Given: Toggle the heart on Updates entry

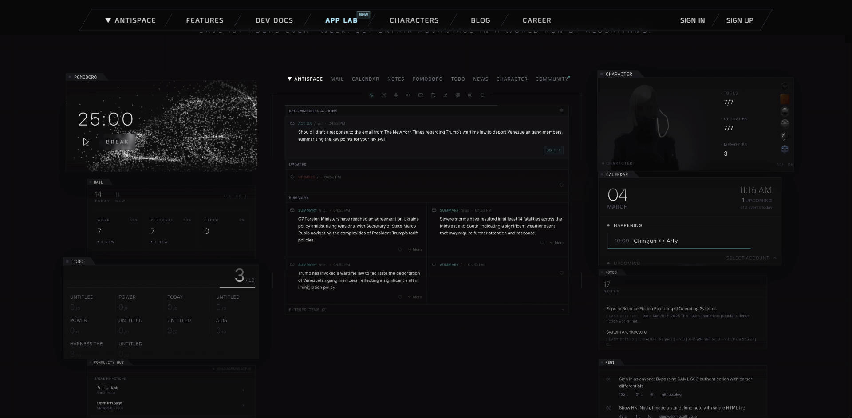Looking at the screenshot, I should point(561,185).
